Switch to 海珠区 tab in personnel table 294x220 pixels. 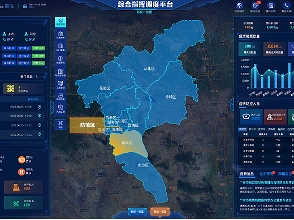[271, 129]
